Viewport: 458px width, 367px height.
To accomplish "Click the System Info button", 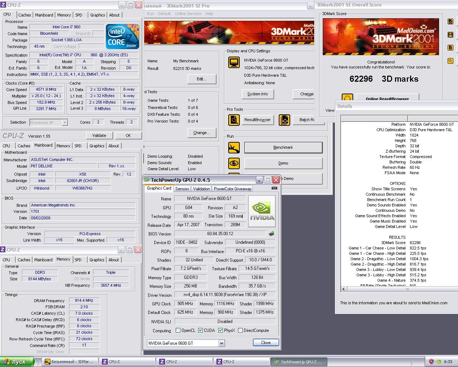I will pyautogui.click(x=258, y=94).
